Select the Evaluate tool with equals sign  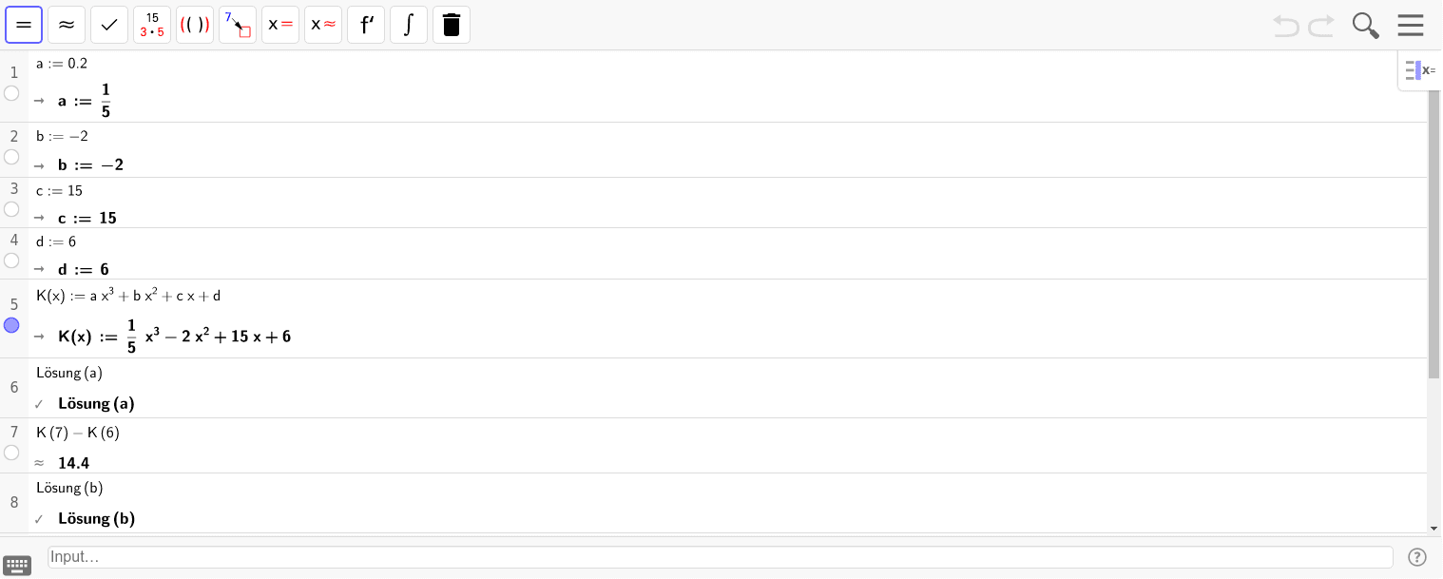pos(24,25)
